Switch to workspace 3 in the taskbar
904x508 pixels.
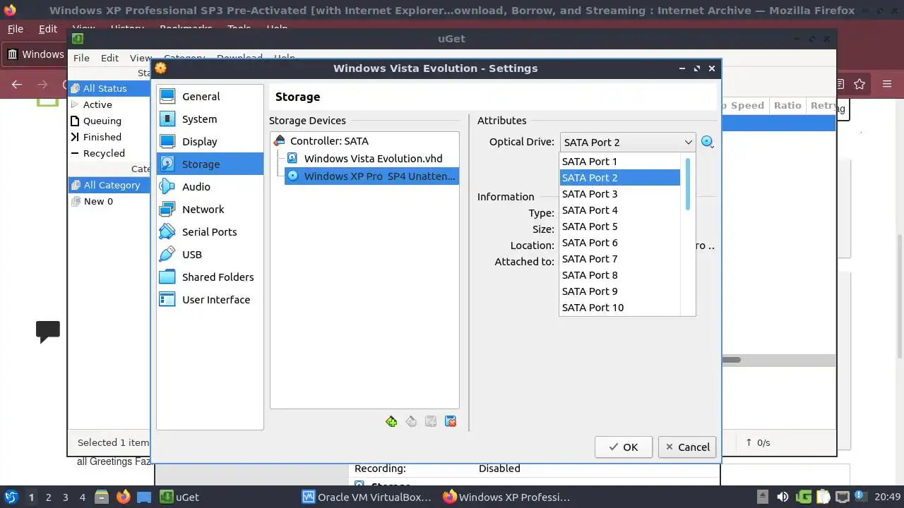click(65, 497)
